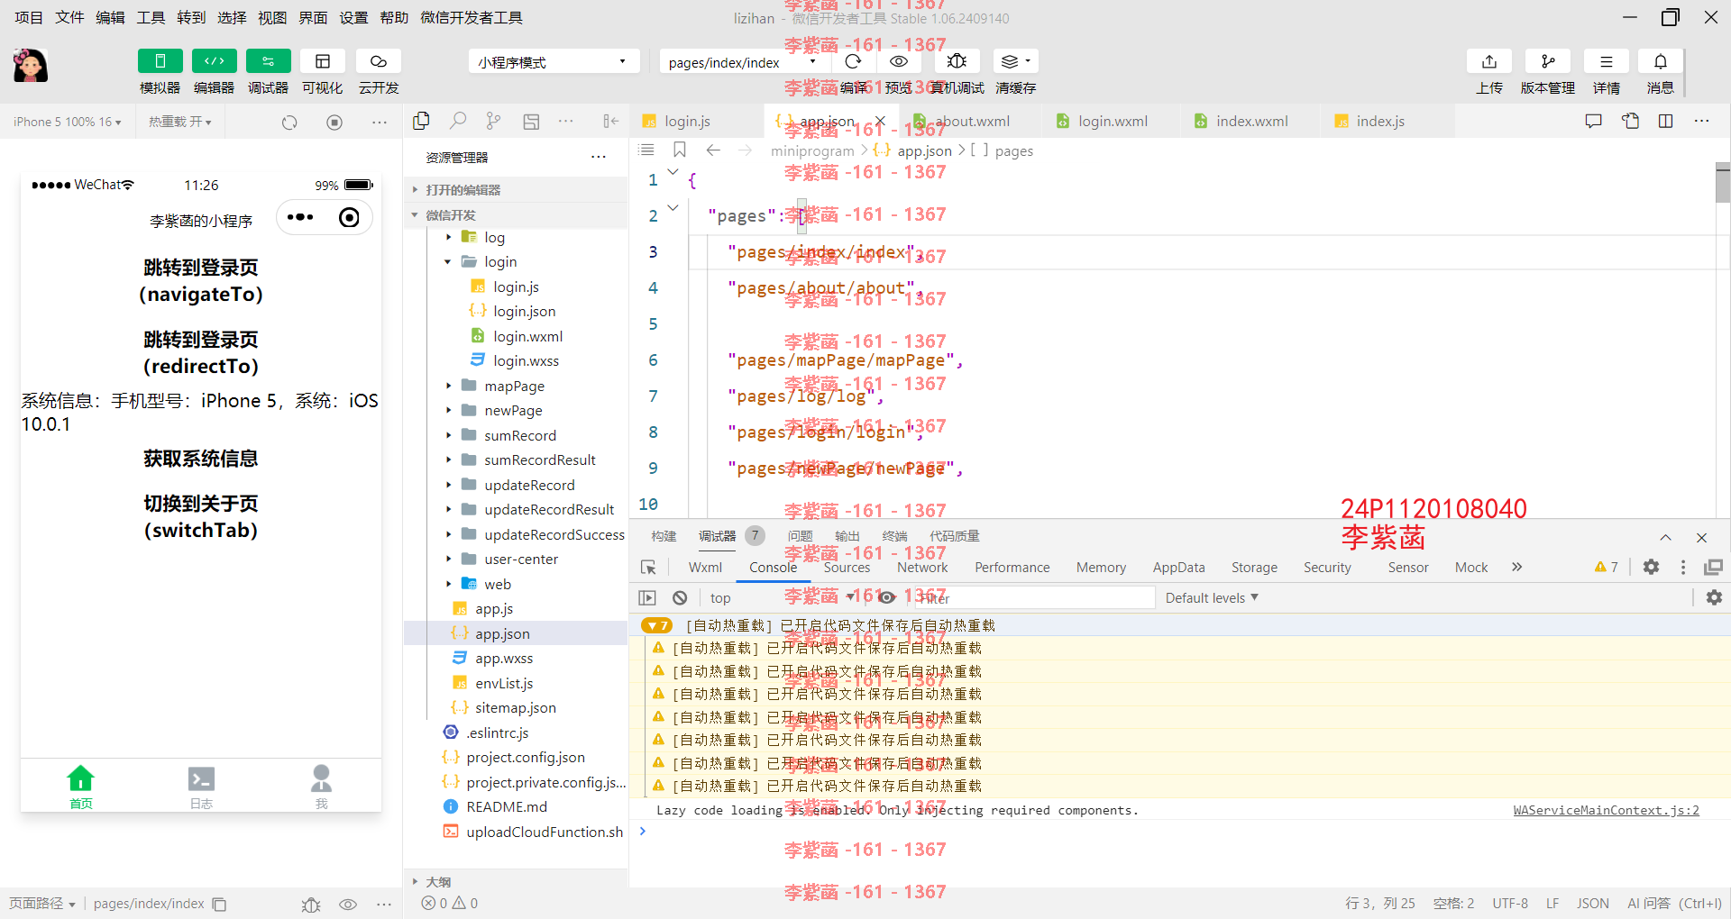Open app.wxss file in tree
Image resolution: width=1731 pixels, height=919 pixels.
[x=504, y=659]
